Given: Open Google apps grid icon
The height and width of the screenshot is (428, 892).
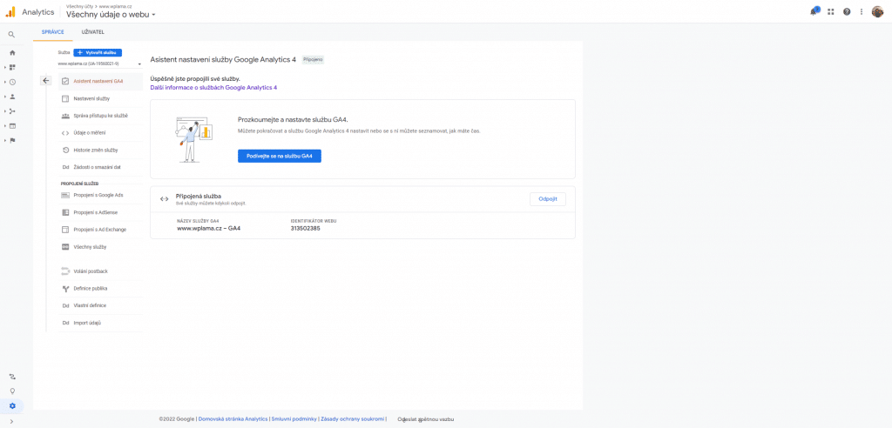Looking at the screenshot, I should coord(830,11).
